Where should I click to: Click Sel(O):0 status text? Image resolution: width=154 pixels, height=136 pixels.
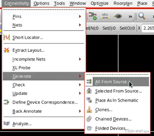(127, 28)
